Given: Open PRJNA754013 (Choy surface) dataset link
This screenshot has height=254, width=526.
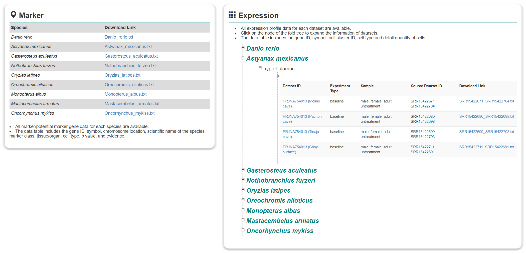Looking at the screenshot, I should 300,149.
